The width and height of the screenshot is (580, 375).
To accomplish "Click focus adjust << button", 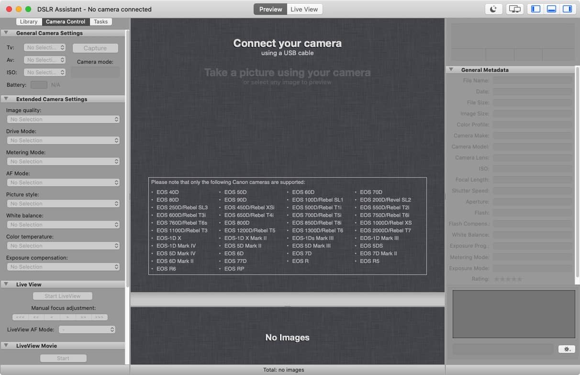I will pyautogui.click(x=36, y=317).
